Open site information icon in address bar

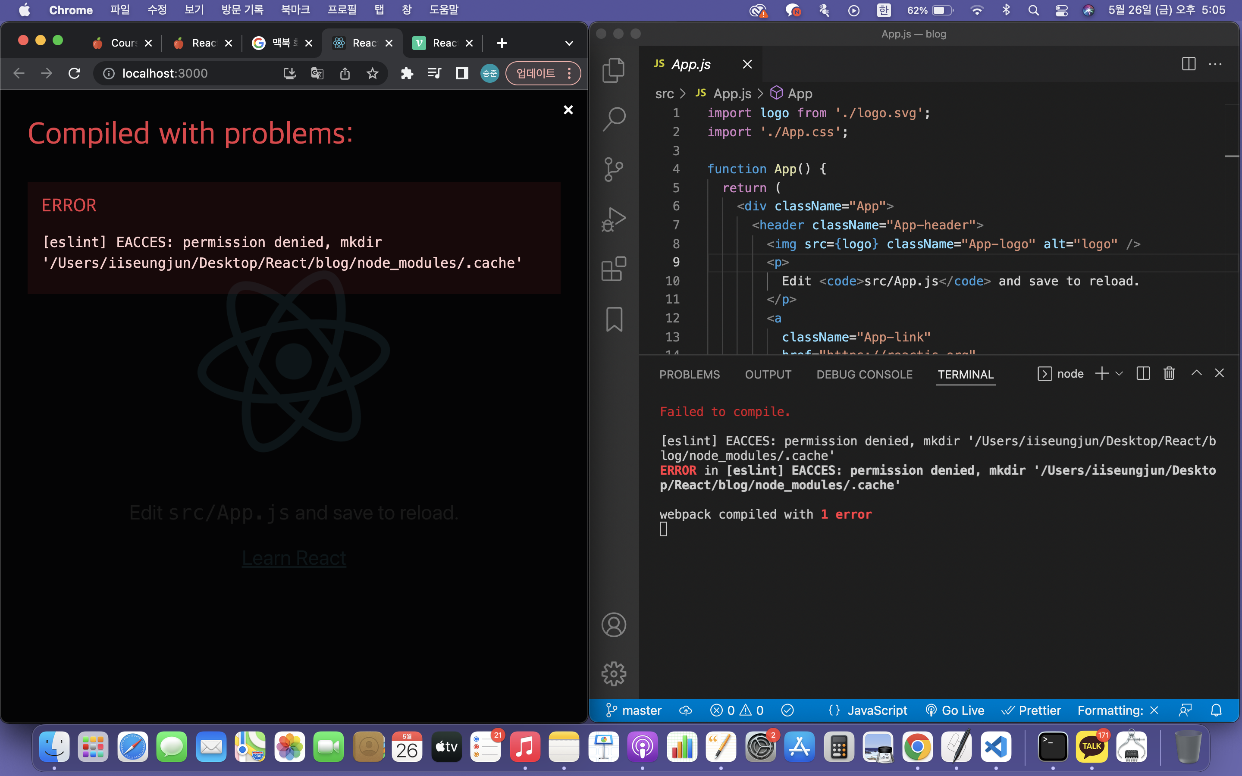click(108, 73)
